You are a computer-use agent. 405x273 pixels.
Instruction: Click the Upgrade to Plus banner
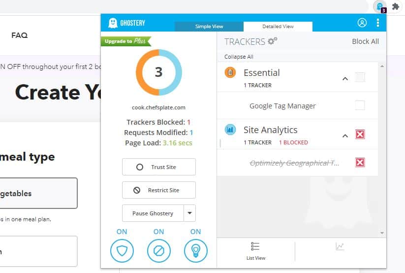tap(126, 41)
